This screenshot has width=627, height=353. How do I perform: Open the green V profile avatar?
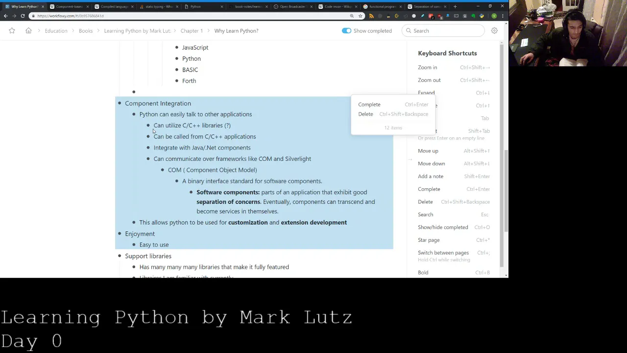[494, 16]
